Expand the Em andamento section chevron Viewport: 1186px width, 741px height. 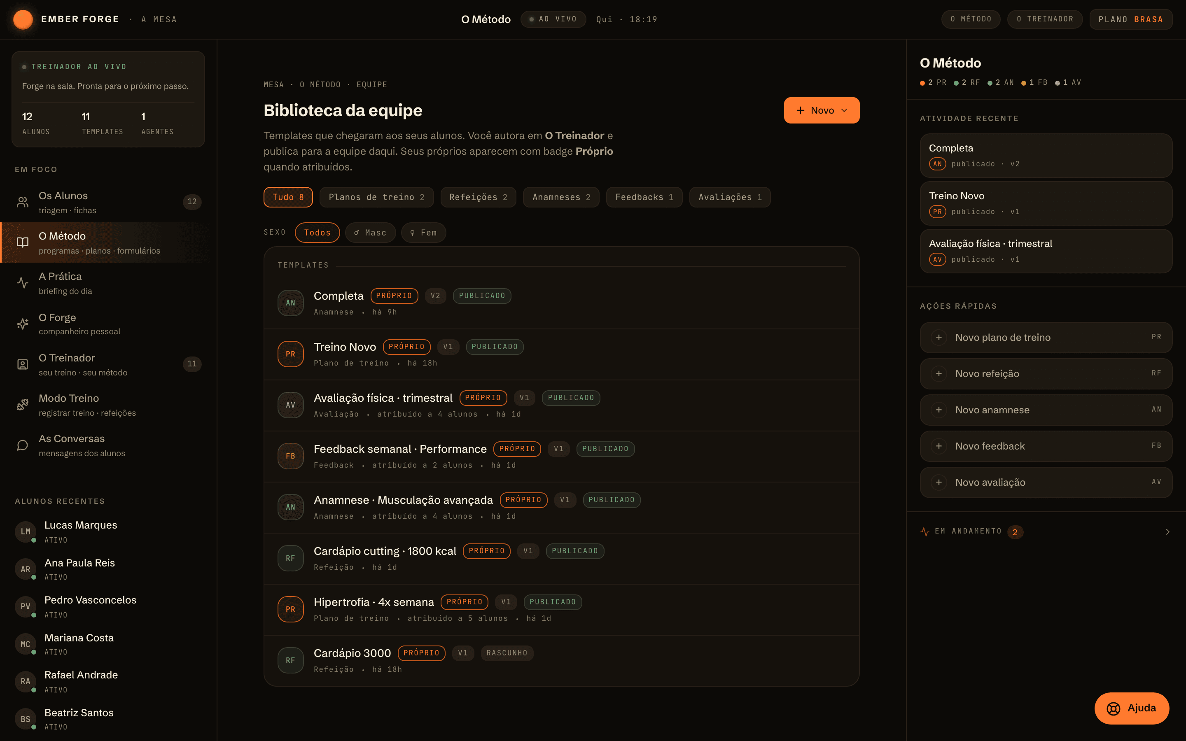coord(1167,532)
